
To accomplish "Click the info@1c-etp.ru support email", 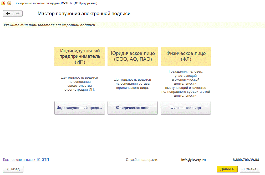I will [193, 160].
